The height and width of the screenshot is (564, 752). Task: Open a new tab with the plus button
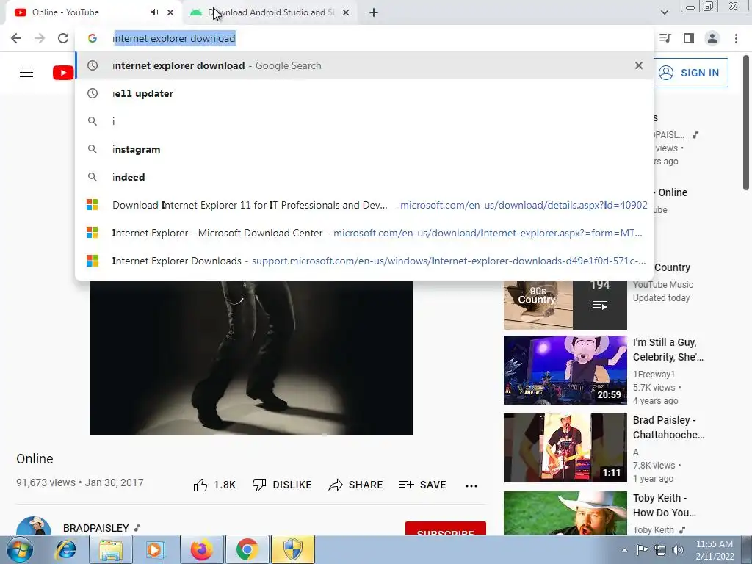[374, 12]
